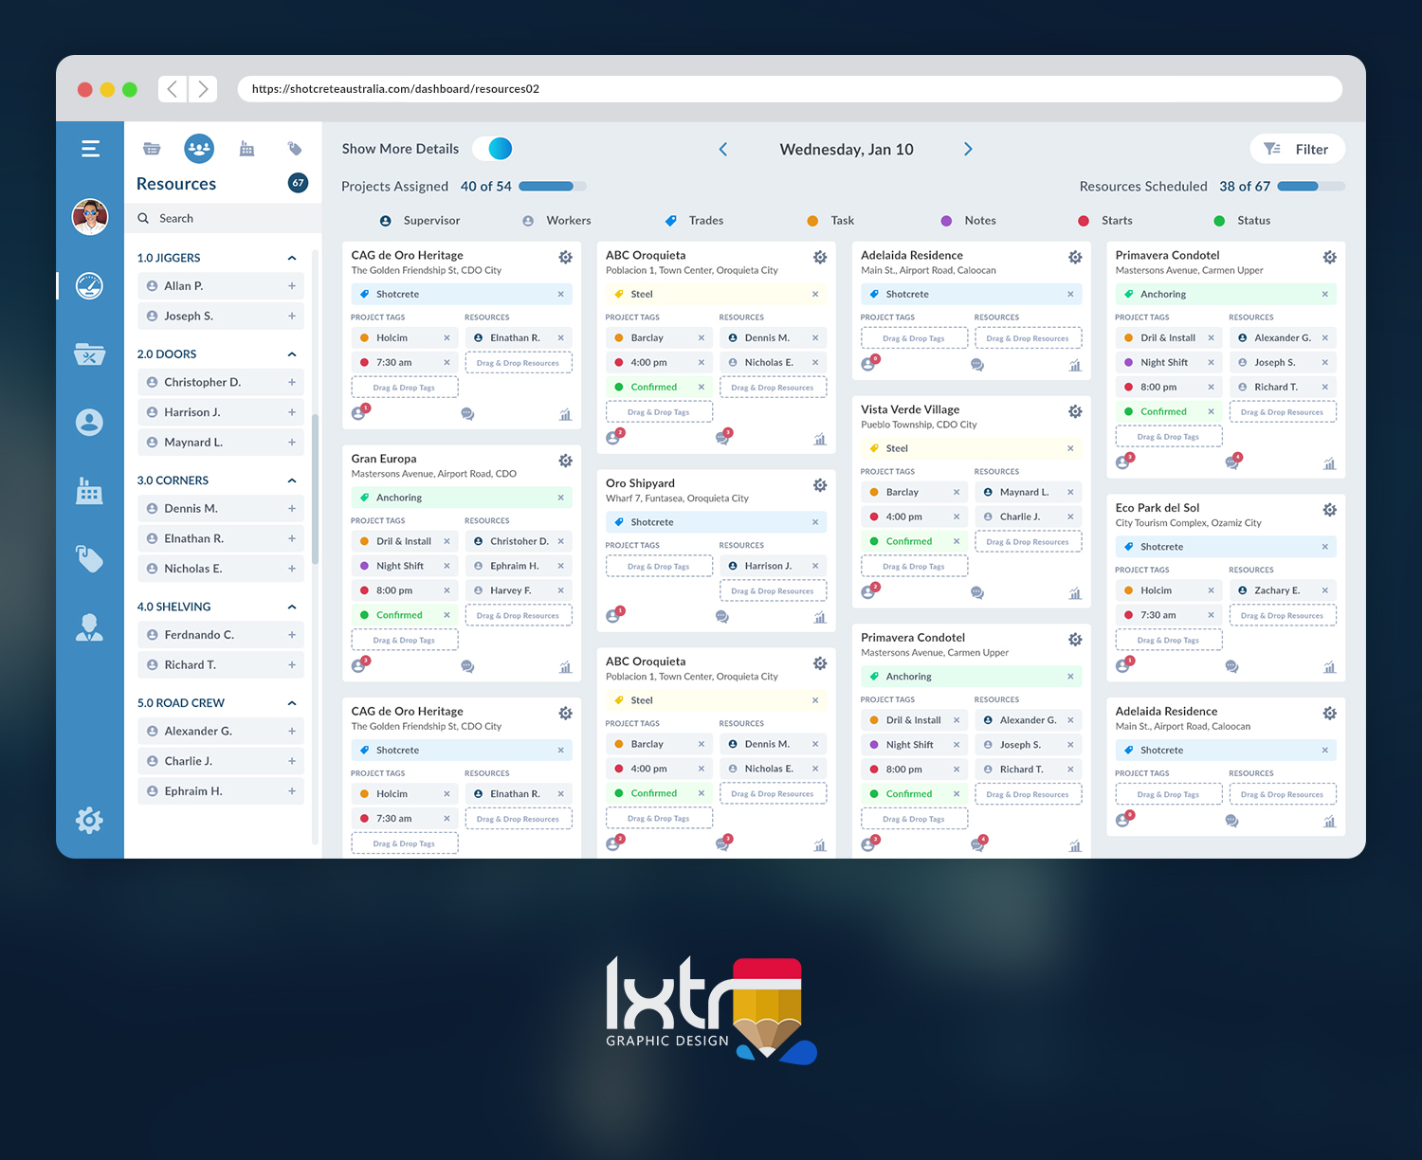Open the Filter panel

point(1297,149)
